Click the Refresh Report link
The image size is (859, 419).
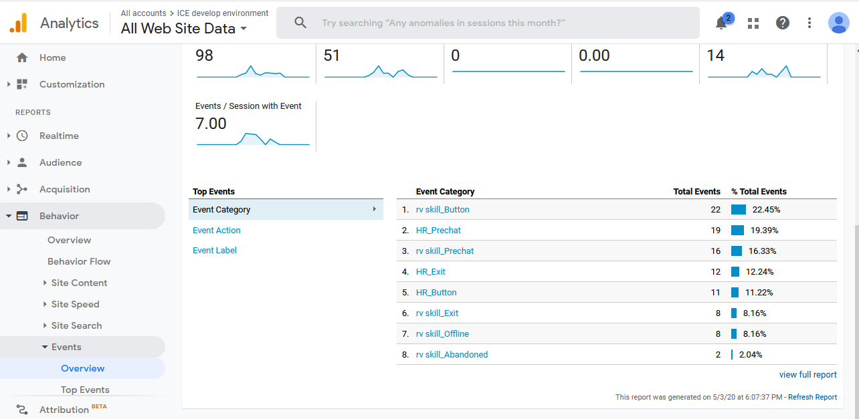(812, 397)
